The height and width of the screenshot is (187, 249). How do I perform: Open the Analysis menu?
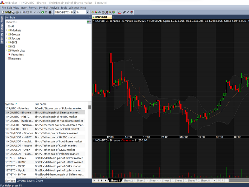(x=54, y=7)
